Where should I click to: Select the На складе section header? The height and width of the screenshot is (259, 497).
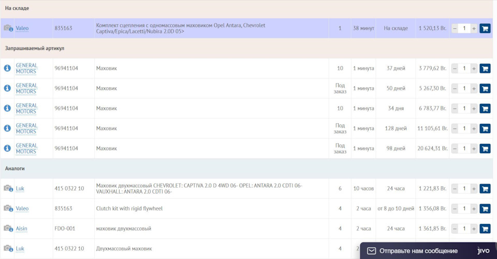coord(17,8)
